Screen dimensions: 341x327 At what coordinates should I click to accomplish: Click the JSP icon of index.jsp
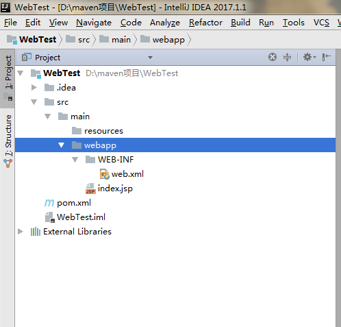pyautogui.click(x=90, y=189)
